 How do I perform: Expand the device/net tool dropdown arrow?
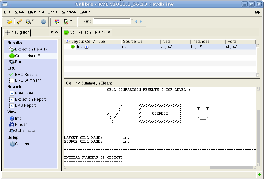71,21
